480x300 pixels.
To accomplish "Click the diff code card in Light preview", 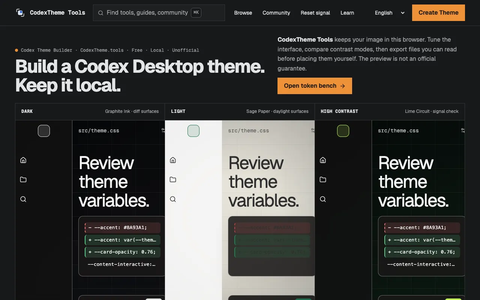I will click(271, 246).
